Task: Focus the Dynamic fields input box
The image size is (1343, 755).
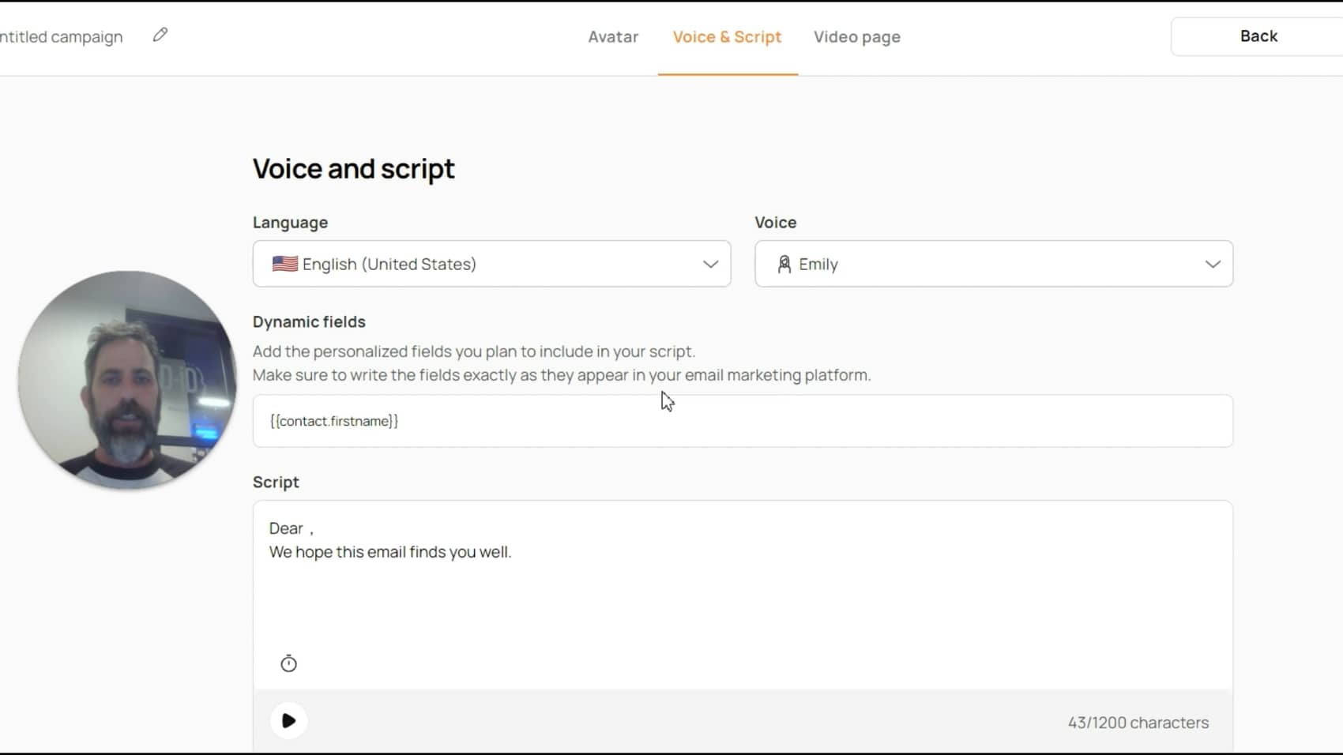Action: point(743,421)
